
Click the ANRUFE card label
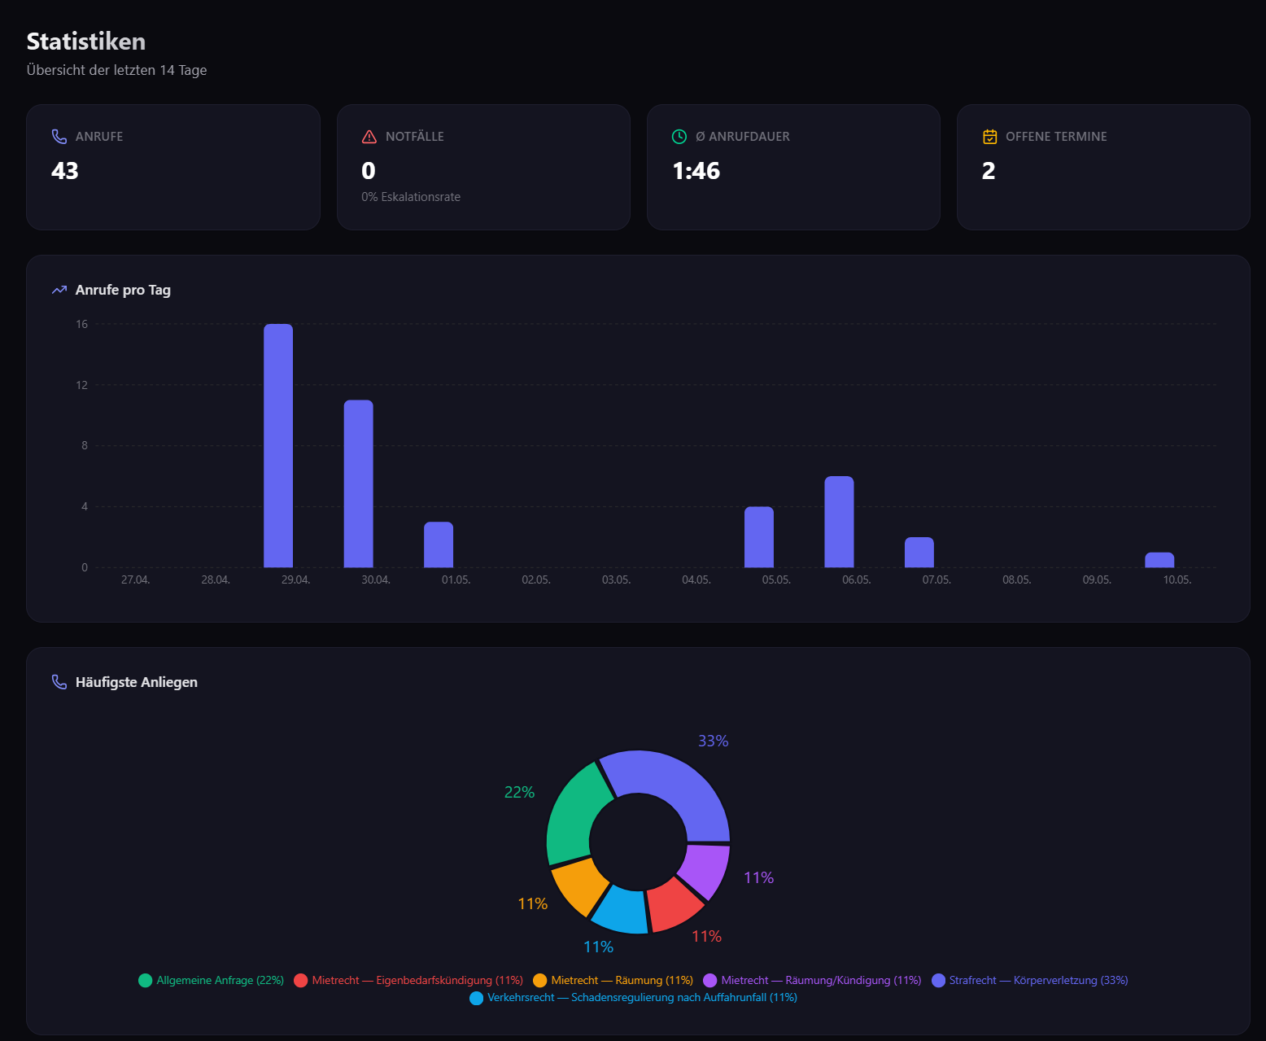pyautogui.click(x=99, y=137)
